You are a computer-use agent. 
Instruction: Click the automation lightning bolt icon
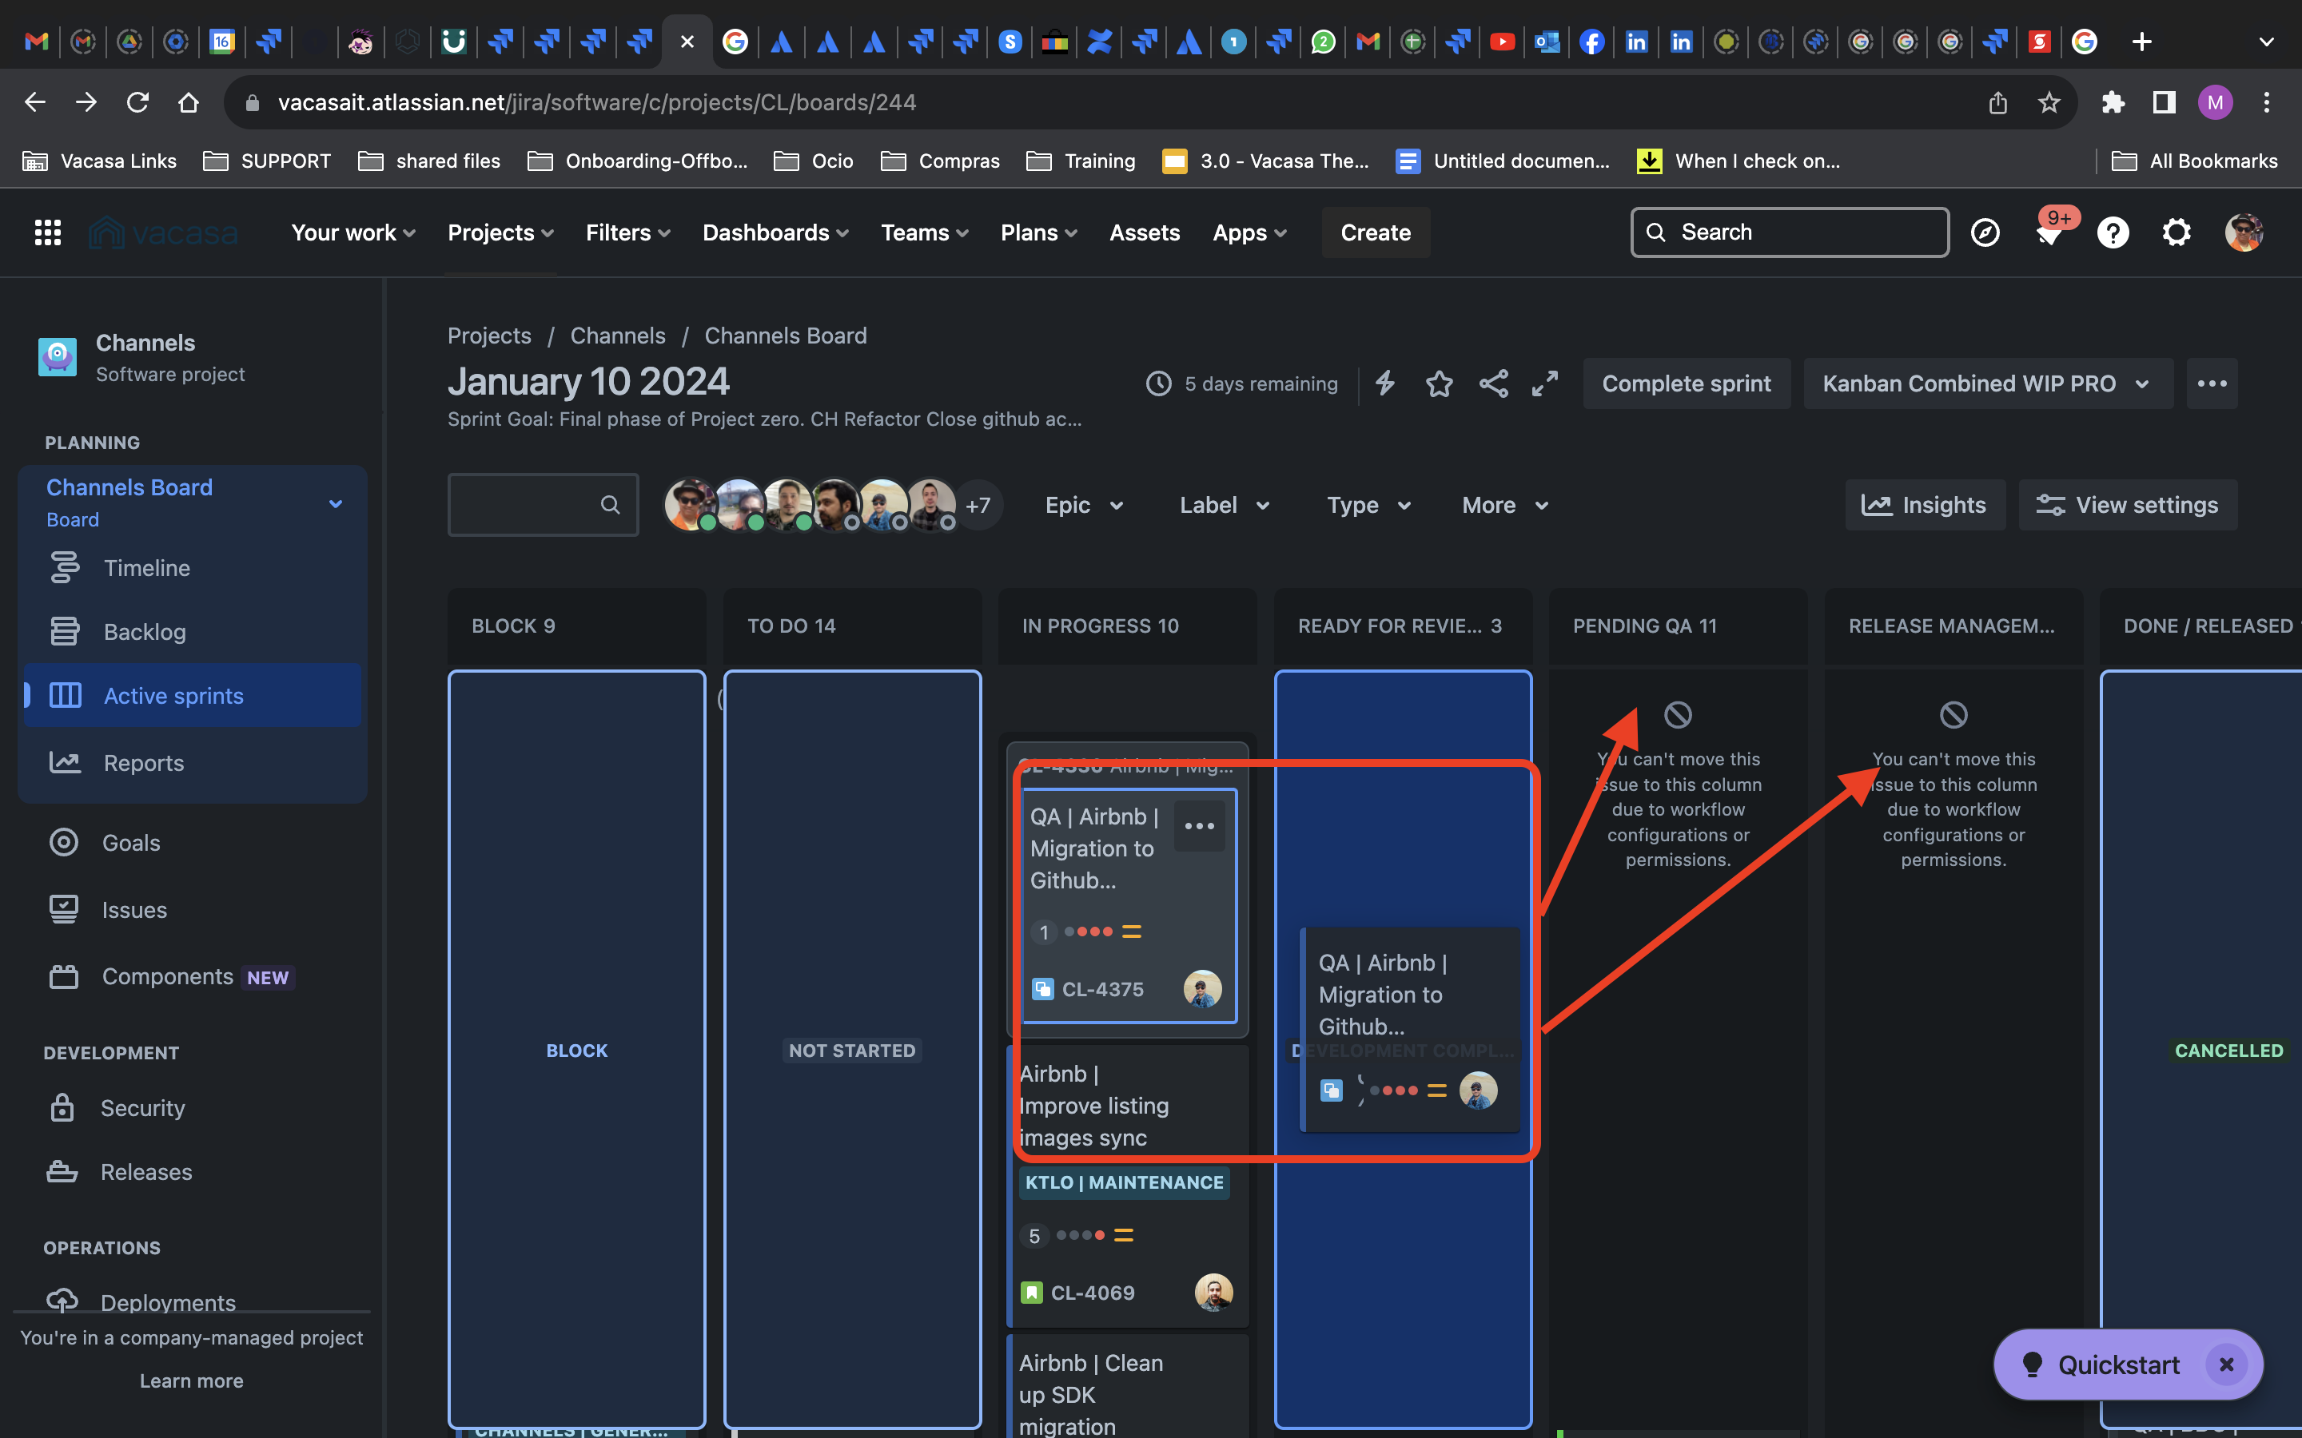click(1385, 383)
